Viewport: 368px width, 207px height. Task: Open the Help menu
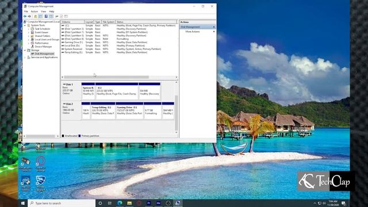tap(51, 11)
